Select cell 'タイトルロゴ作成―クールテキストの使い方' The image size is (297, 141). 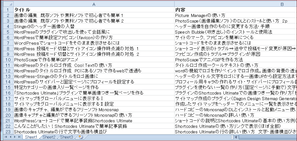(x=236, y=65)
